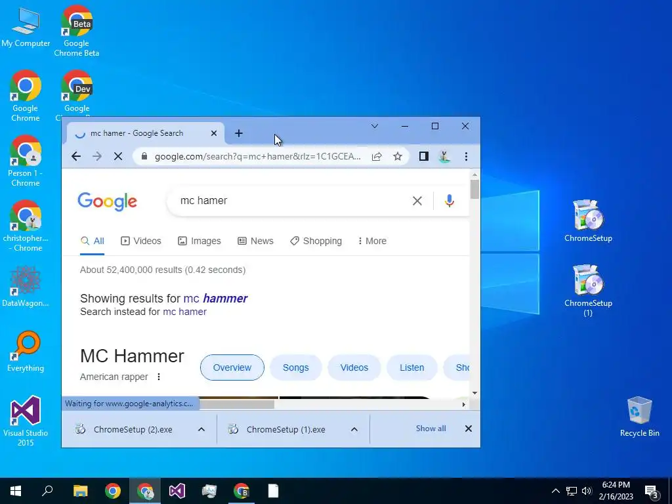Follow the mc hammer corrected link

[x=215, y=299]
